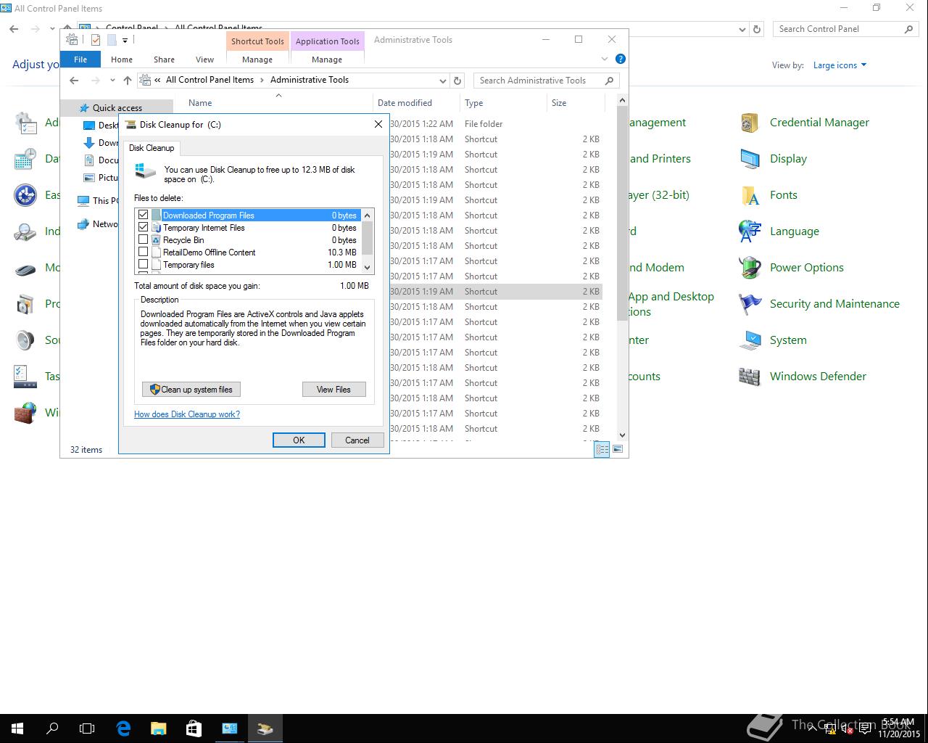Select the Disk Cleanup tab
928x743 pixels.
[152, 148]
